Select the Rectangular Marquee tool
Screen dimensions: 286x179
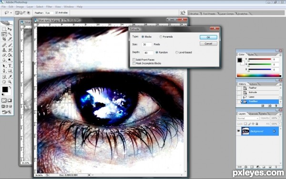[4, 29]
